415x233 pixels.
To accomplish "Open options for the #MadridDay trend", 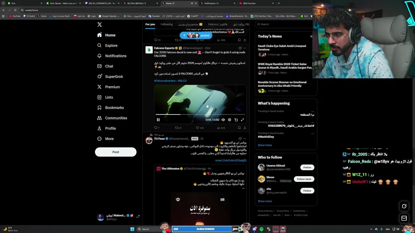I will 313,133.
